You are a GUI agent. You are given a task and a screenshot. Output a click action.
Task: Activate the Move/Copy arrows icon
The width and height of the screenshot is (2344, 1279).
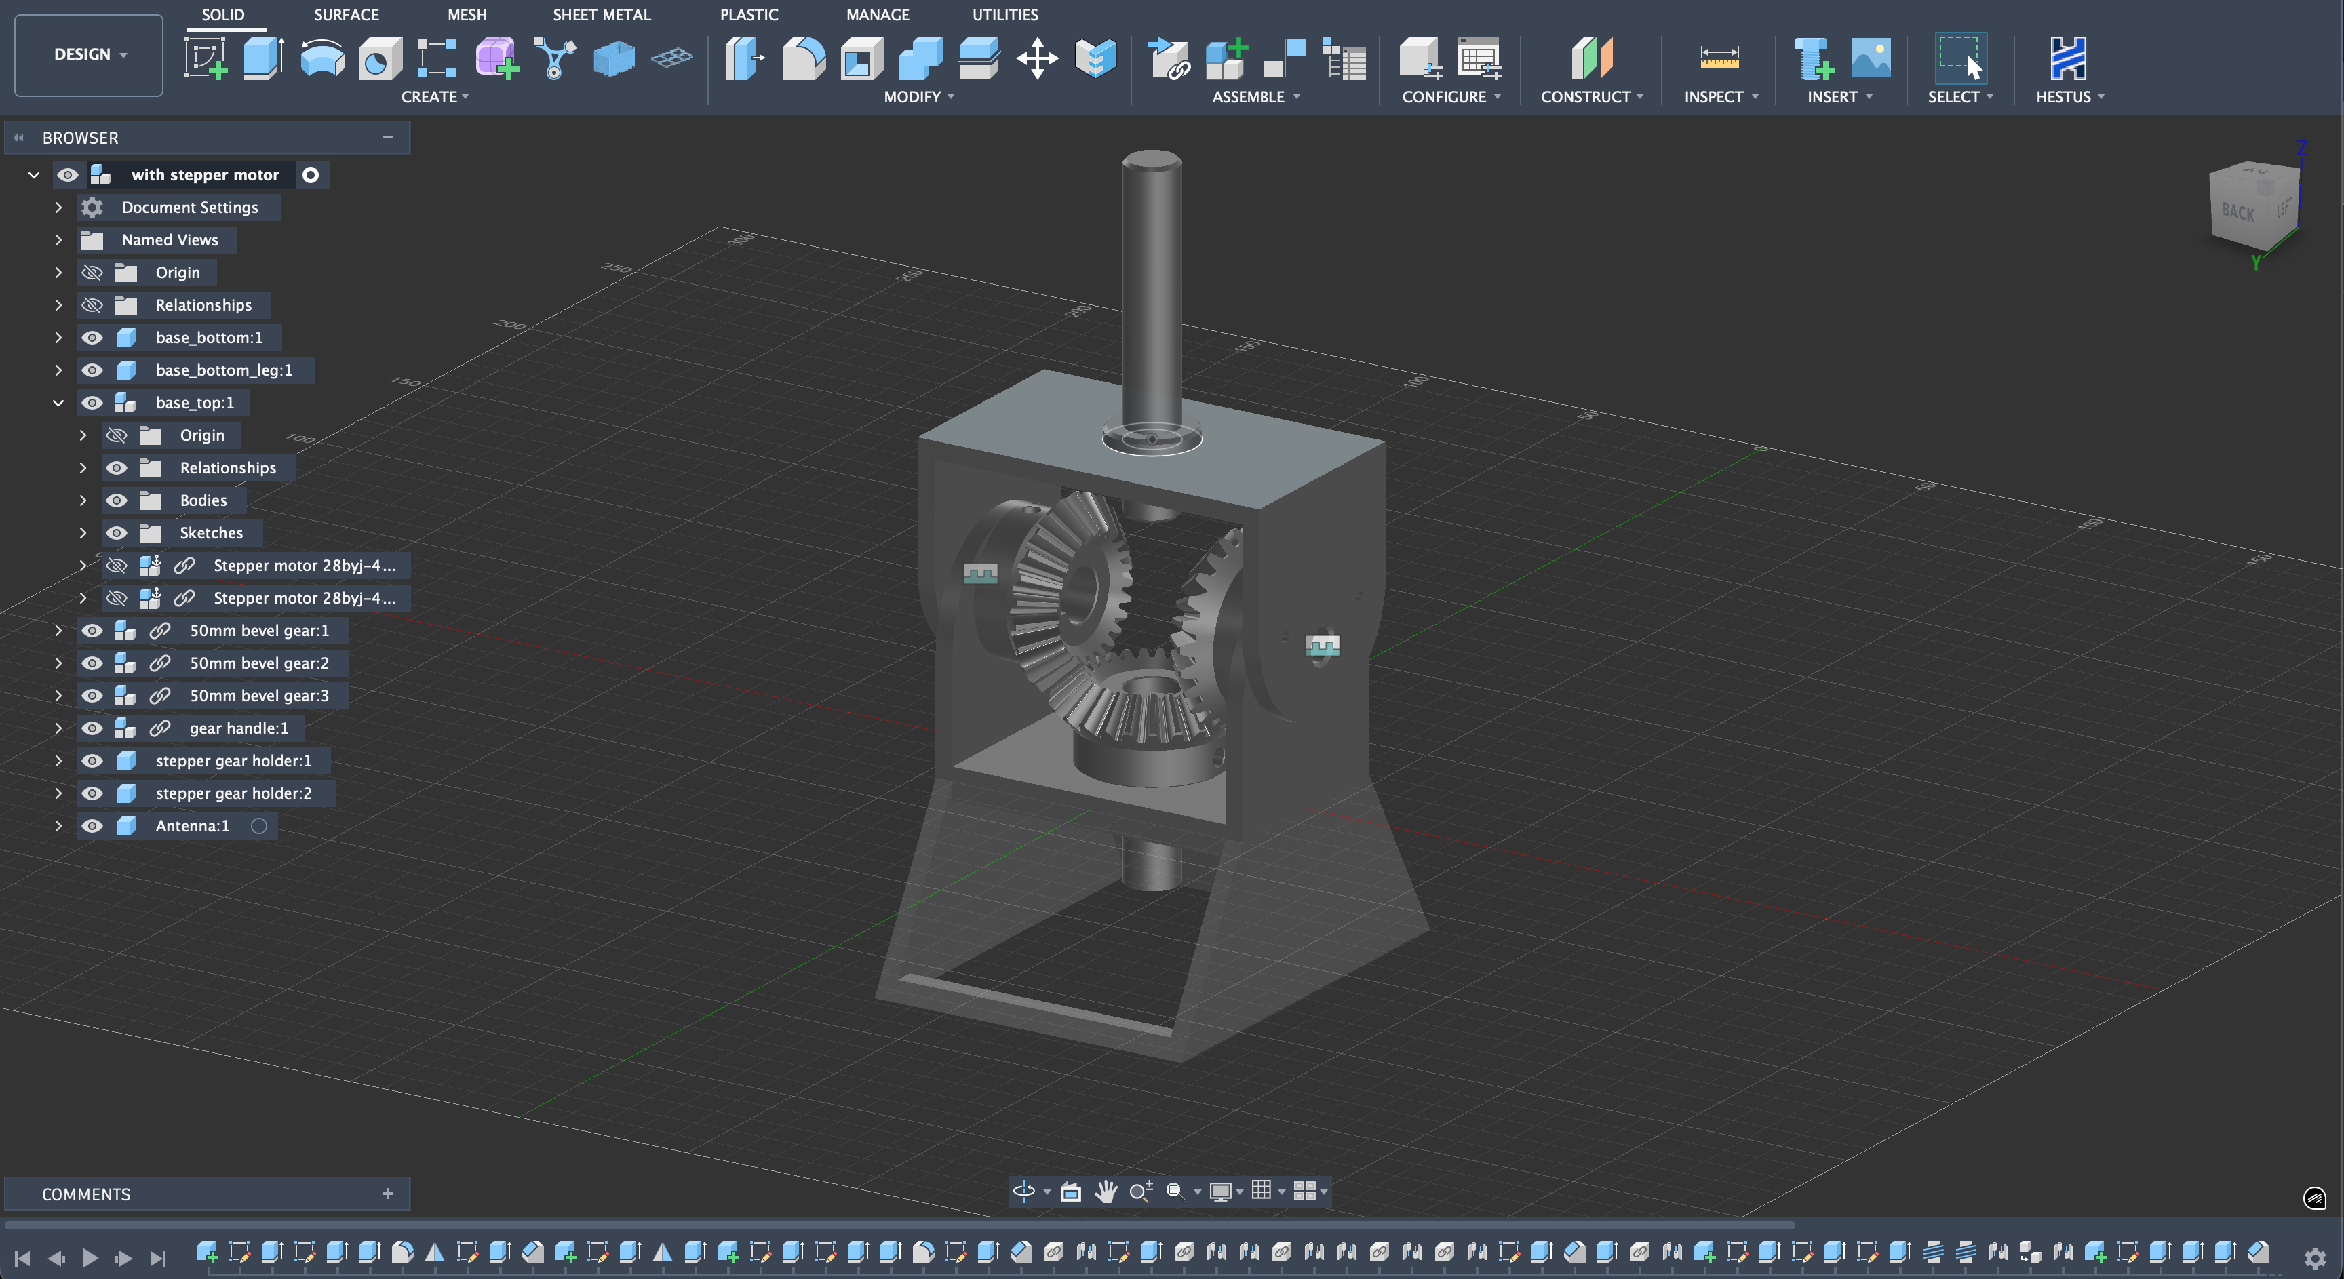pyautogui.click(x=1037, y=58)
